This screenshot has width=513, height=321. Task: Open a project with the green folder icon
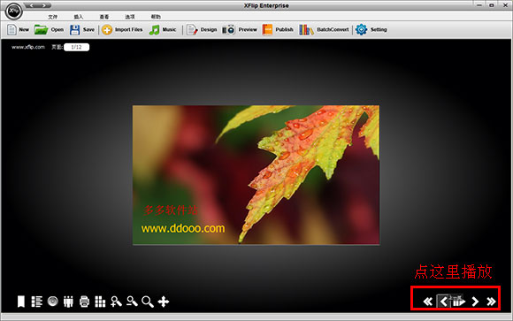(41, 30)
